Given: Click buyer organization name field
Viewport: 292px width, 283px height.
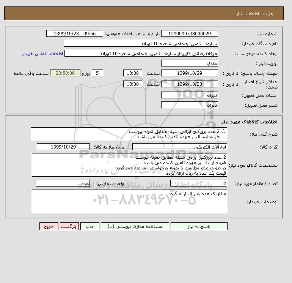Looking at the screenshot, I should [x=141, y=43].
